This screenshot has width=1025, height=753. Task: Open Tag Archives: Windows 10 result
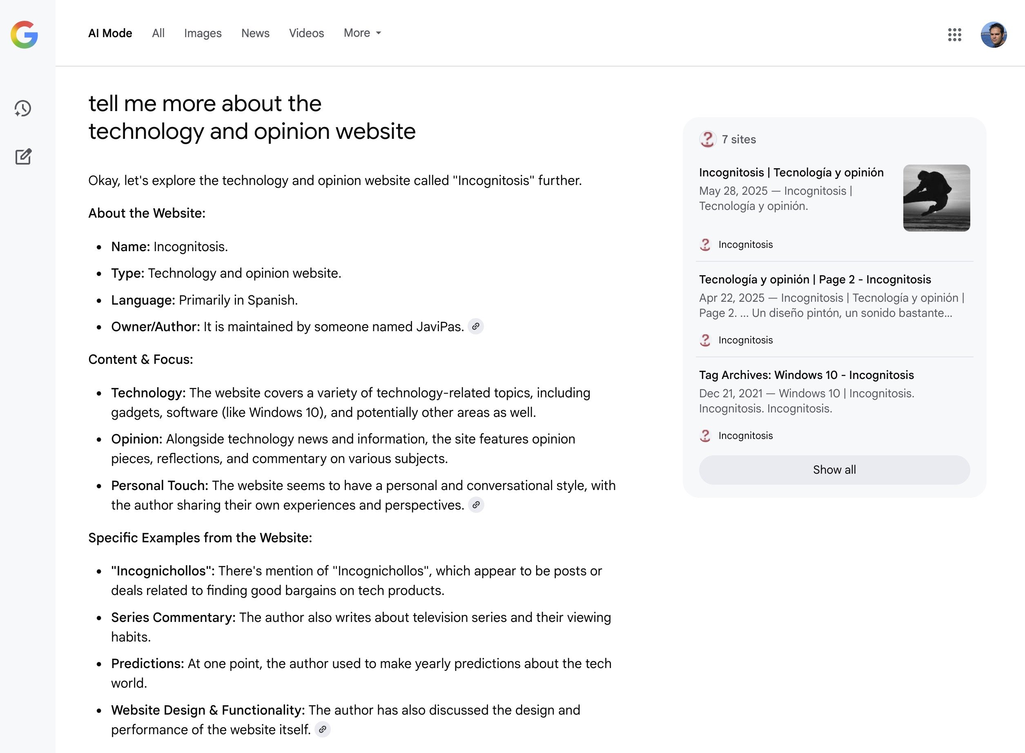806,375
